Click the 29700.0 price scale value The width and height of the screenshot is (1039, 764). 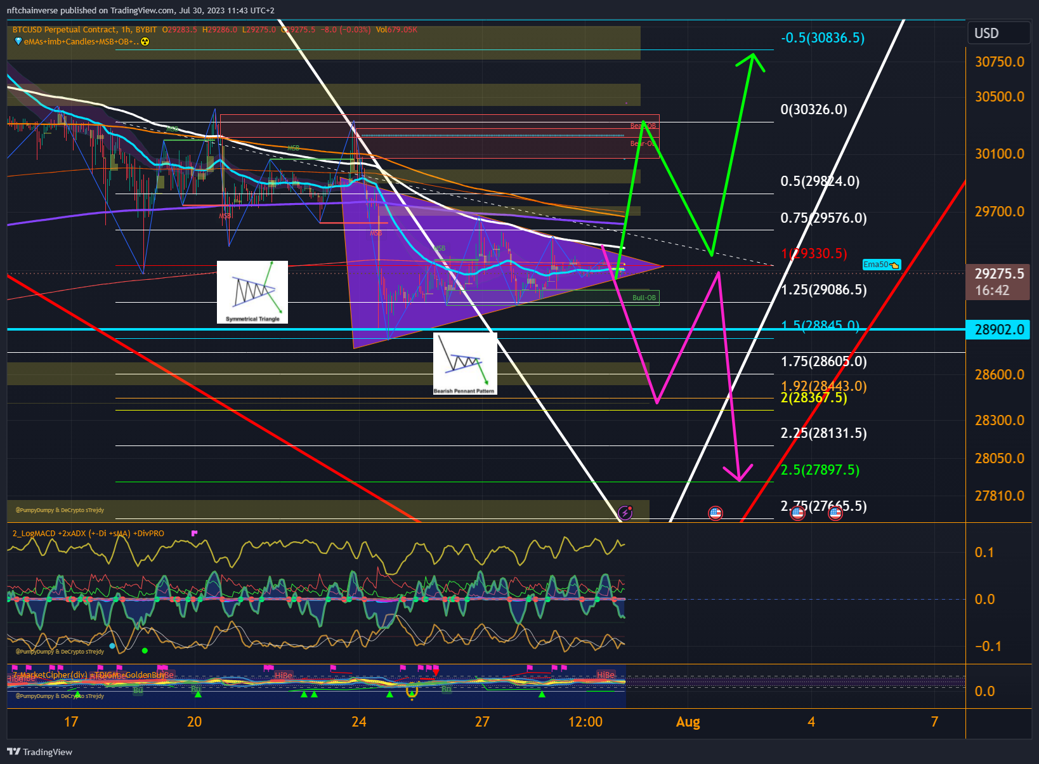click(1000, 212)
